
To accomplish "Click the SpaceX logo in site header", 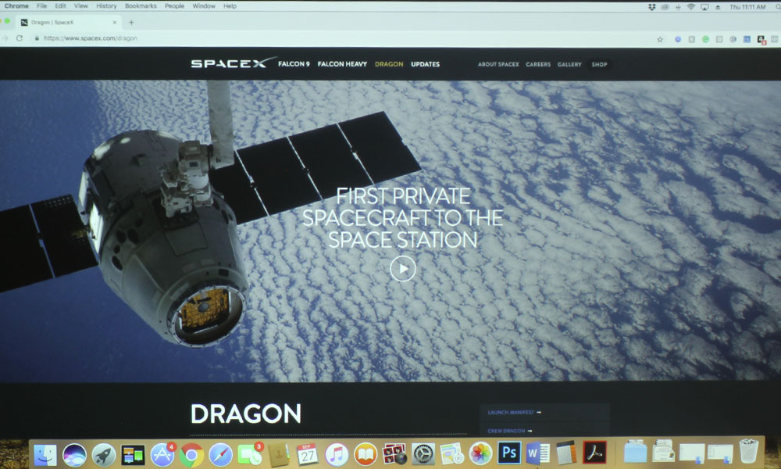I will point(233,63).
